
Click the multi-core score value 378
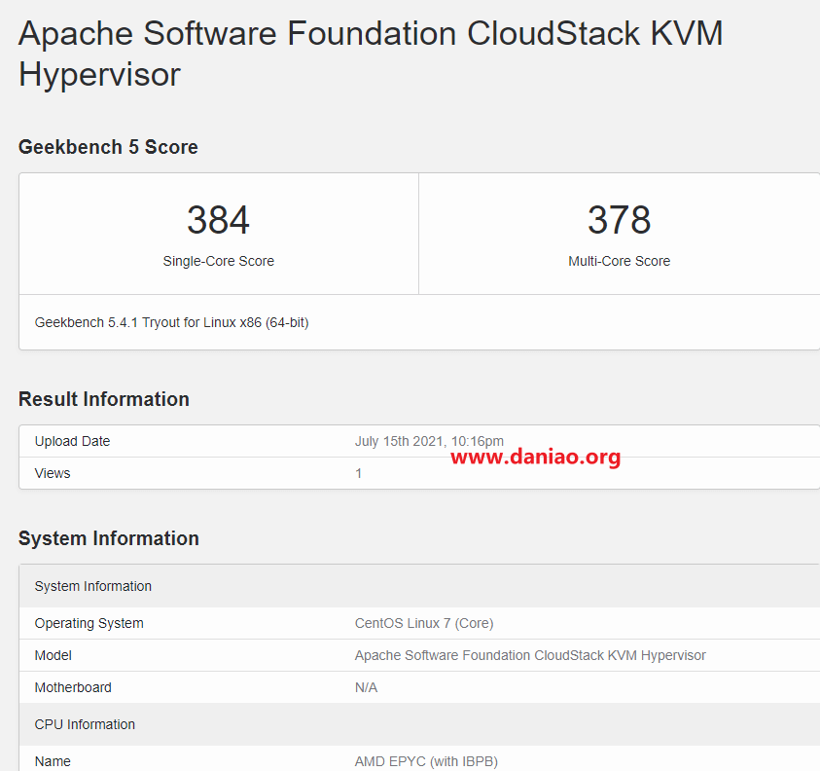(620, 220)
